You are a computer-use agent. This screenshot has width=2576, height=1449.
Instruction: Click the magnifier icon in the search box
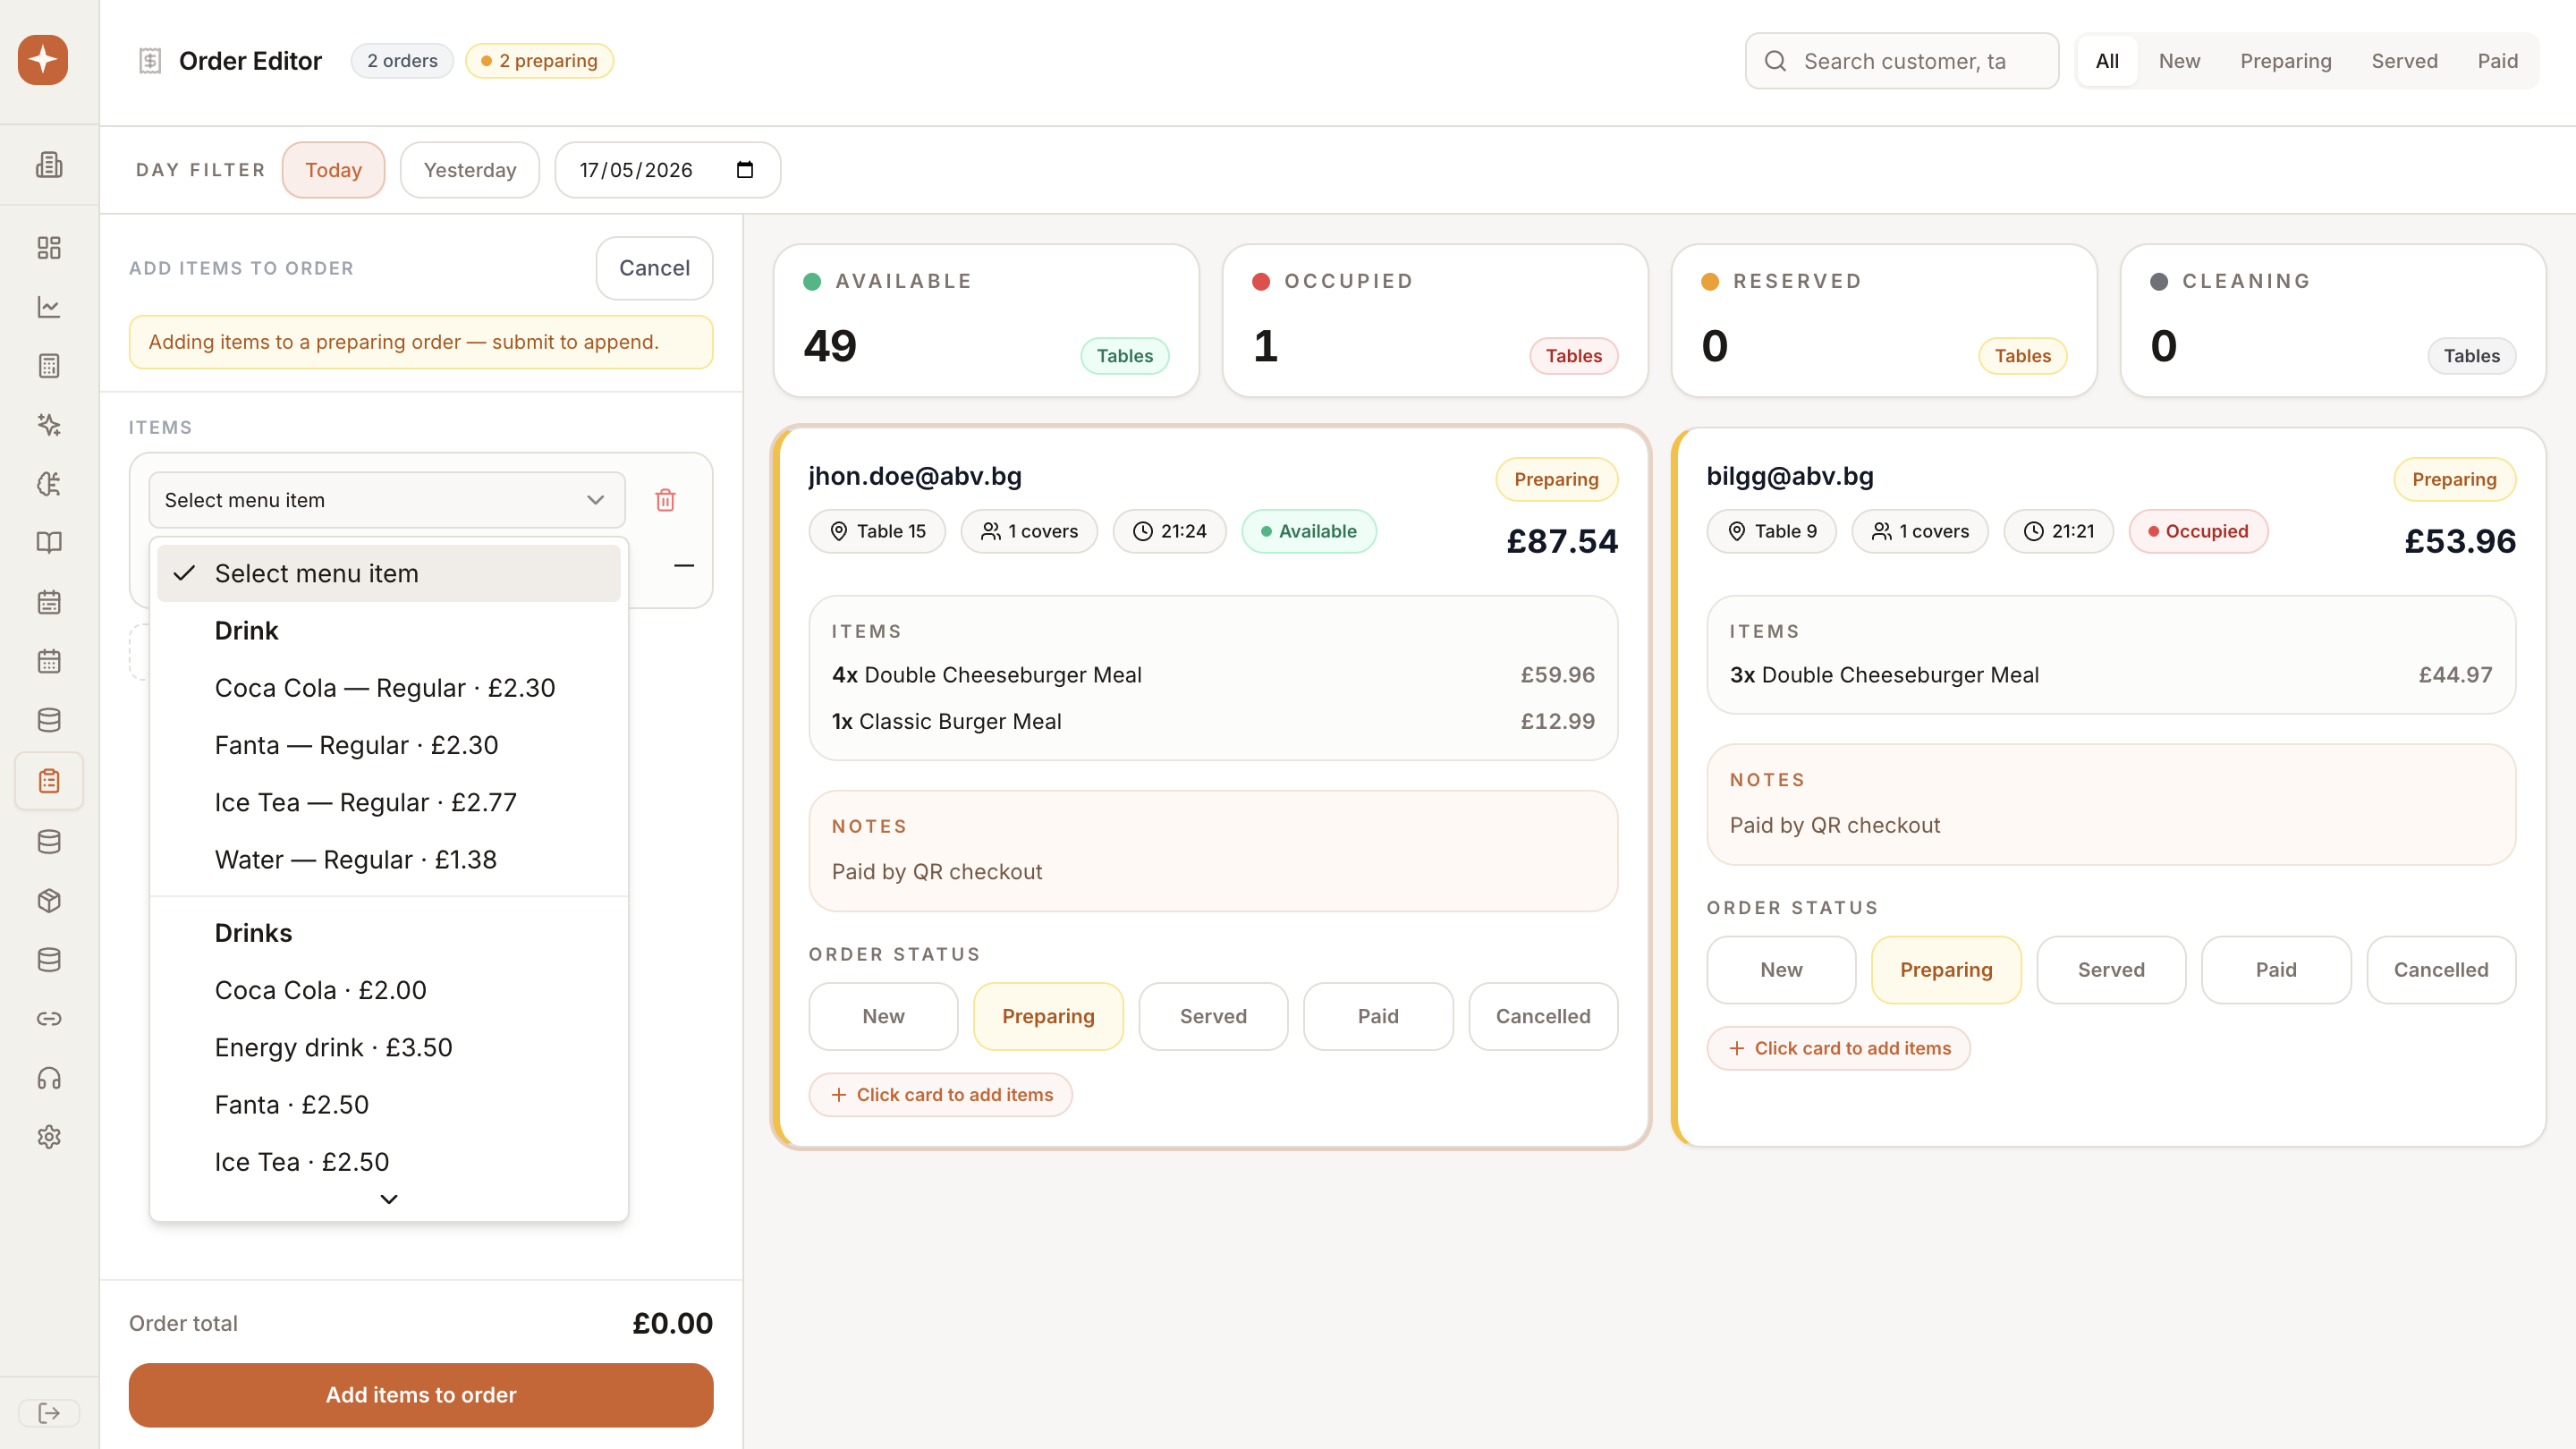(x=1775, y=61)
